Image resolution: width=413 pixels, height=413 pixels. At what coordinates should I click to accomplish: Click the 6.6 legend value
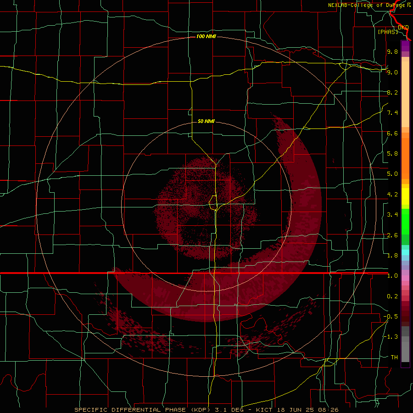pos(392,133)
